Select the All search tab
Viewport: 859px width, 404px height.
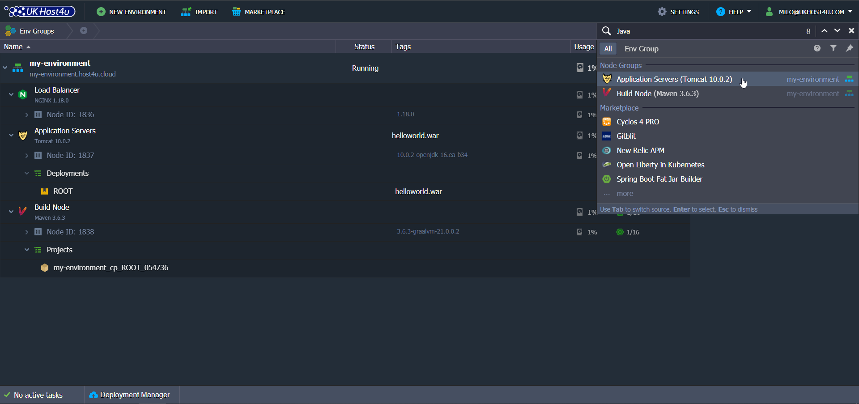click(608, 49)
